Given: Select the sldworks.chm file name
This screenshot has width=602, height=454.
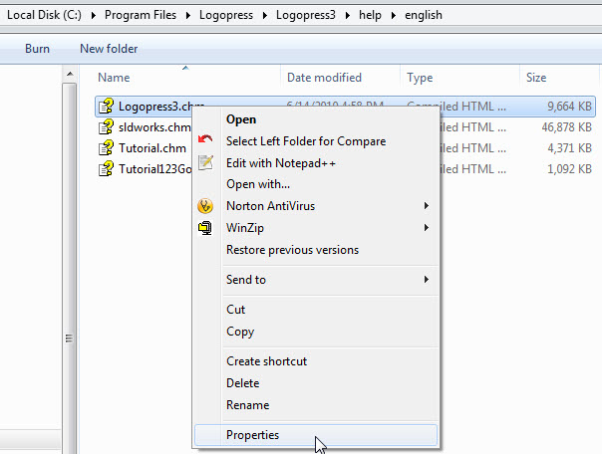Looking at the screenshot, I should tap(154, 126).
